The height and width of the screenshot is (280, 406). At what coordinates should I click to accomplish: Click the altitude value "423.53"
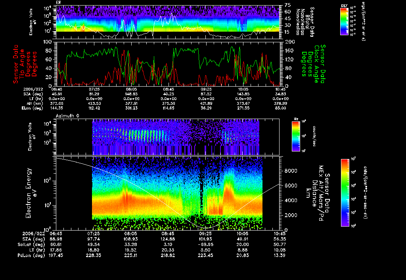pos(94,103)
